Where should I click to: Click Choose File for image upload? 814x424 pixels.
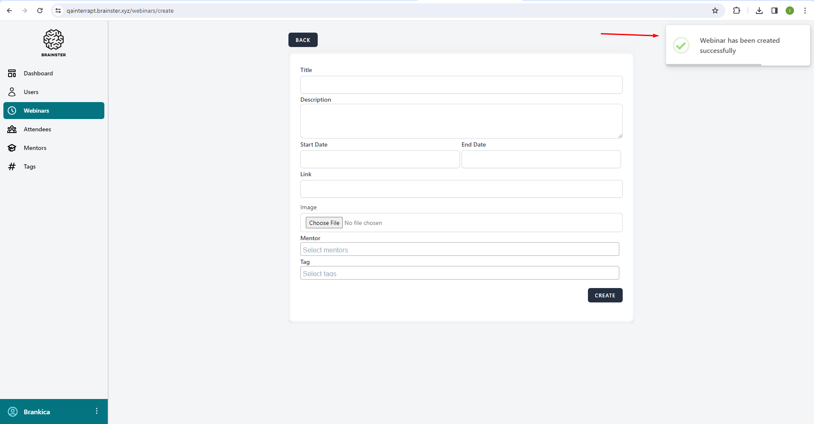tap(324, 223)
